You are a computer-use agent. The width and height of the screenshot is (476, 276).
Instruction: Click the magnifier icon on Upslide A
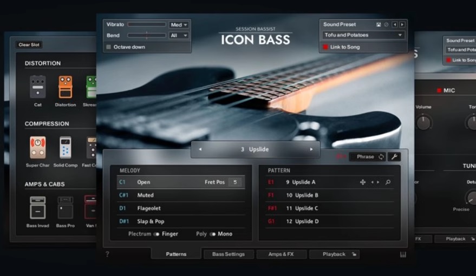[388, 182]
